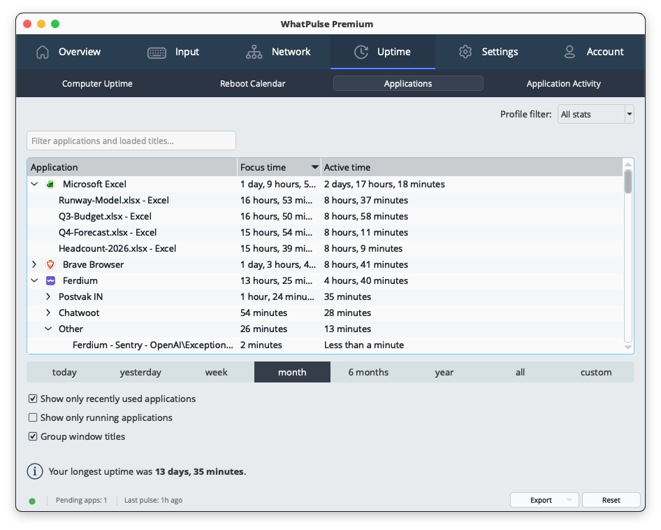Go to the Network tab
Screen dimensions: 661x530
[x=278, y=52]
